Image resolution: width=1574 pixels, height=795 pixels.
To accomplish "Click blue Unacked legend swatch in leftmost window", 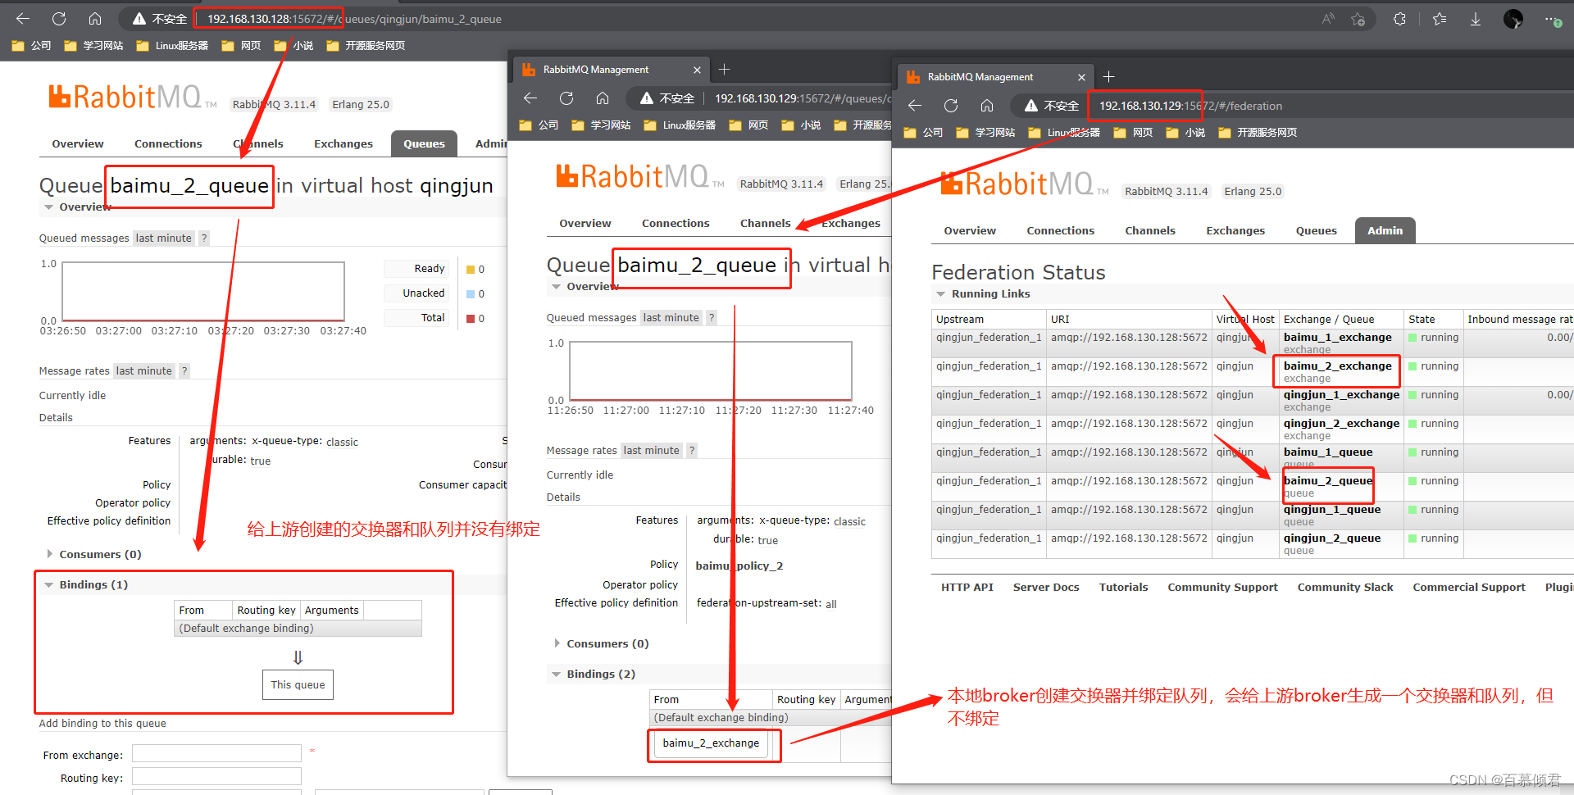I will click(x=471, y=294).
